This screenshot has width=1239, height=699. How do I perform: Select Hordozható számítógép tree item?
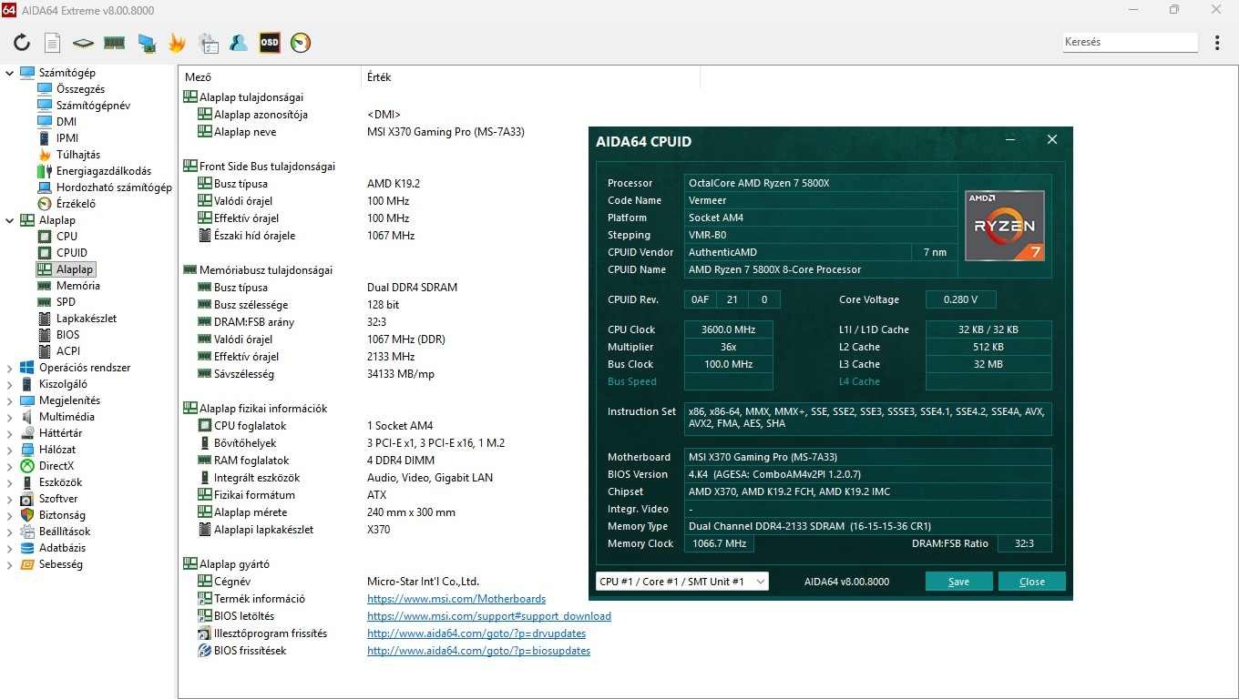tap(114, 187)
